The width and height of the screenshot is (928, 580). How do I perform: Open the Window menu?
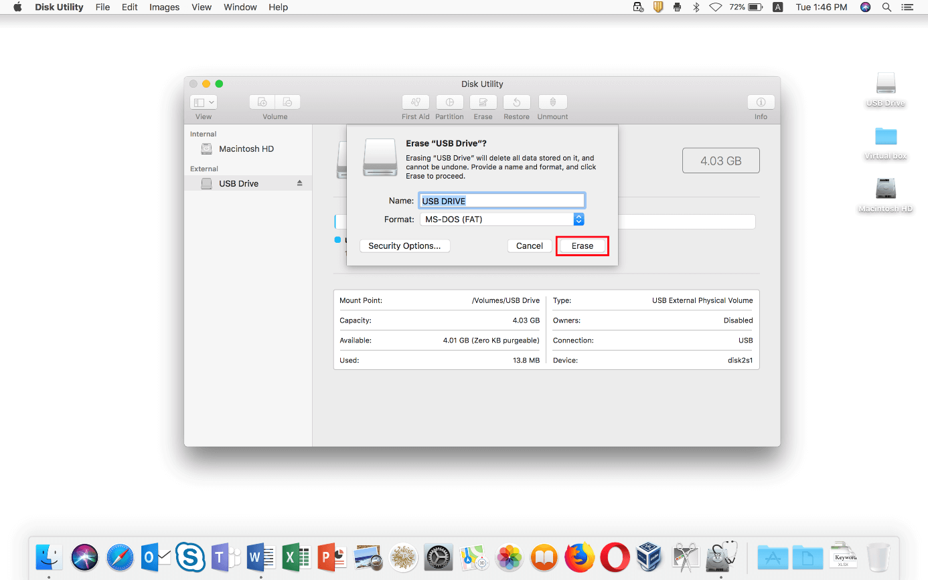click(x=240, y=7)
